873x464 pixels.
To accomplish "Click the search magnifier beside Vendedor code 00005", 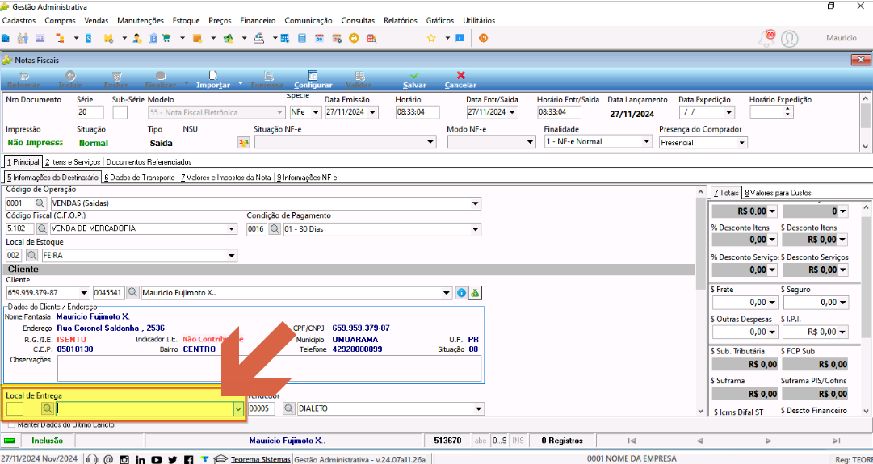I will point(289,409).
